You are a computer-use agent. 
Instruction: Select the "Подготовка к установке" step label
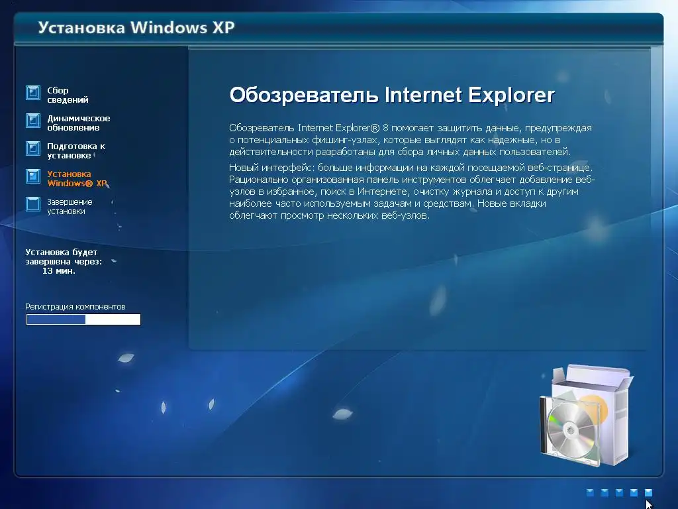[x=76, y=150]
